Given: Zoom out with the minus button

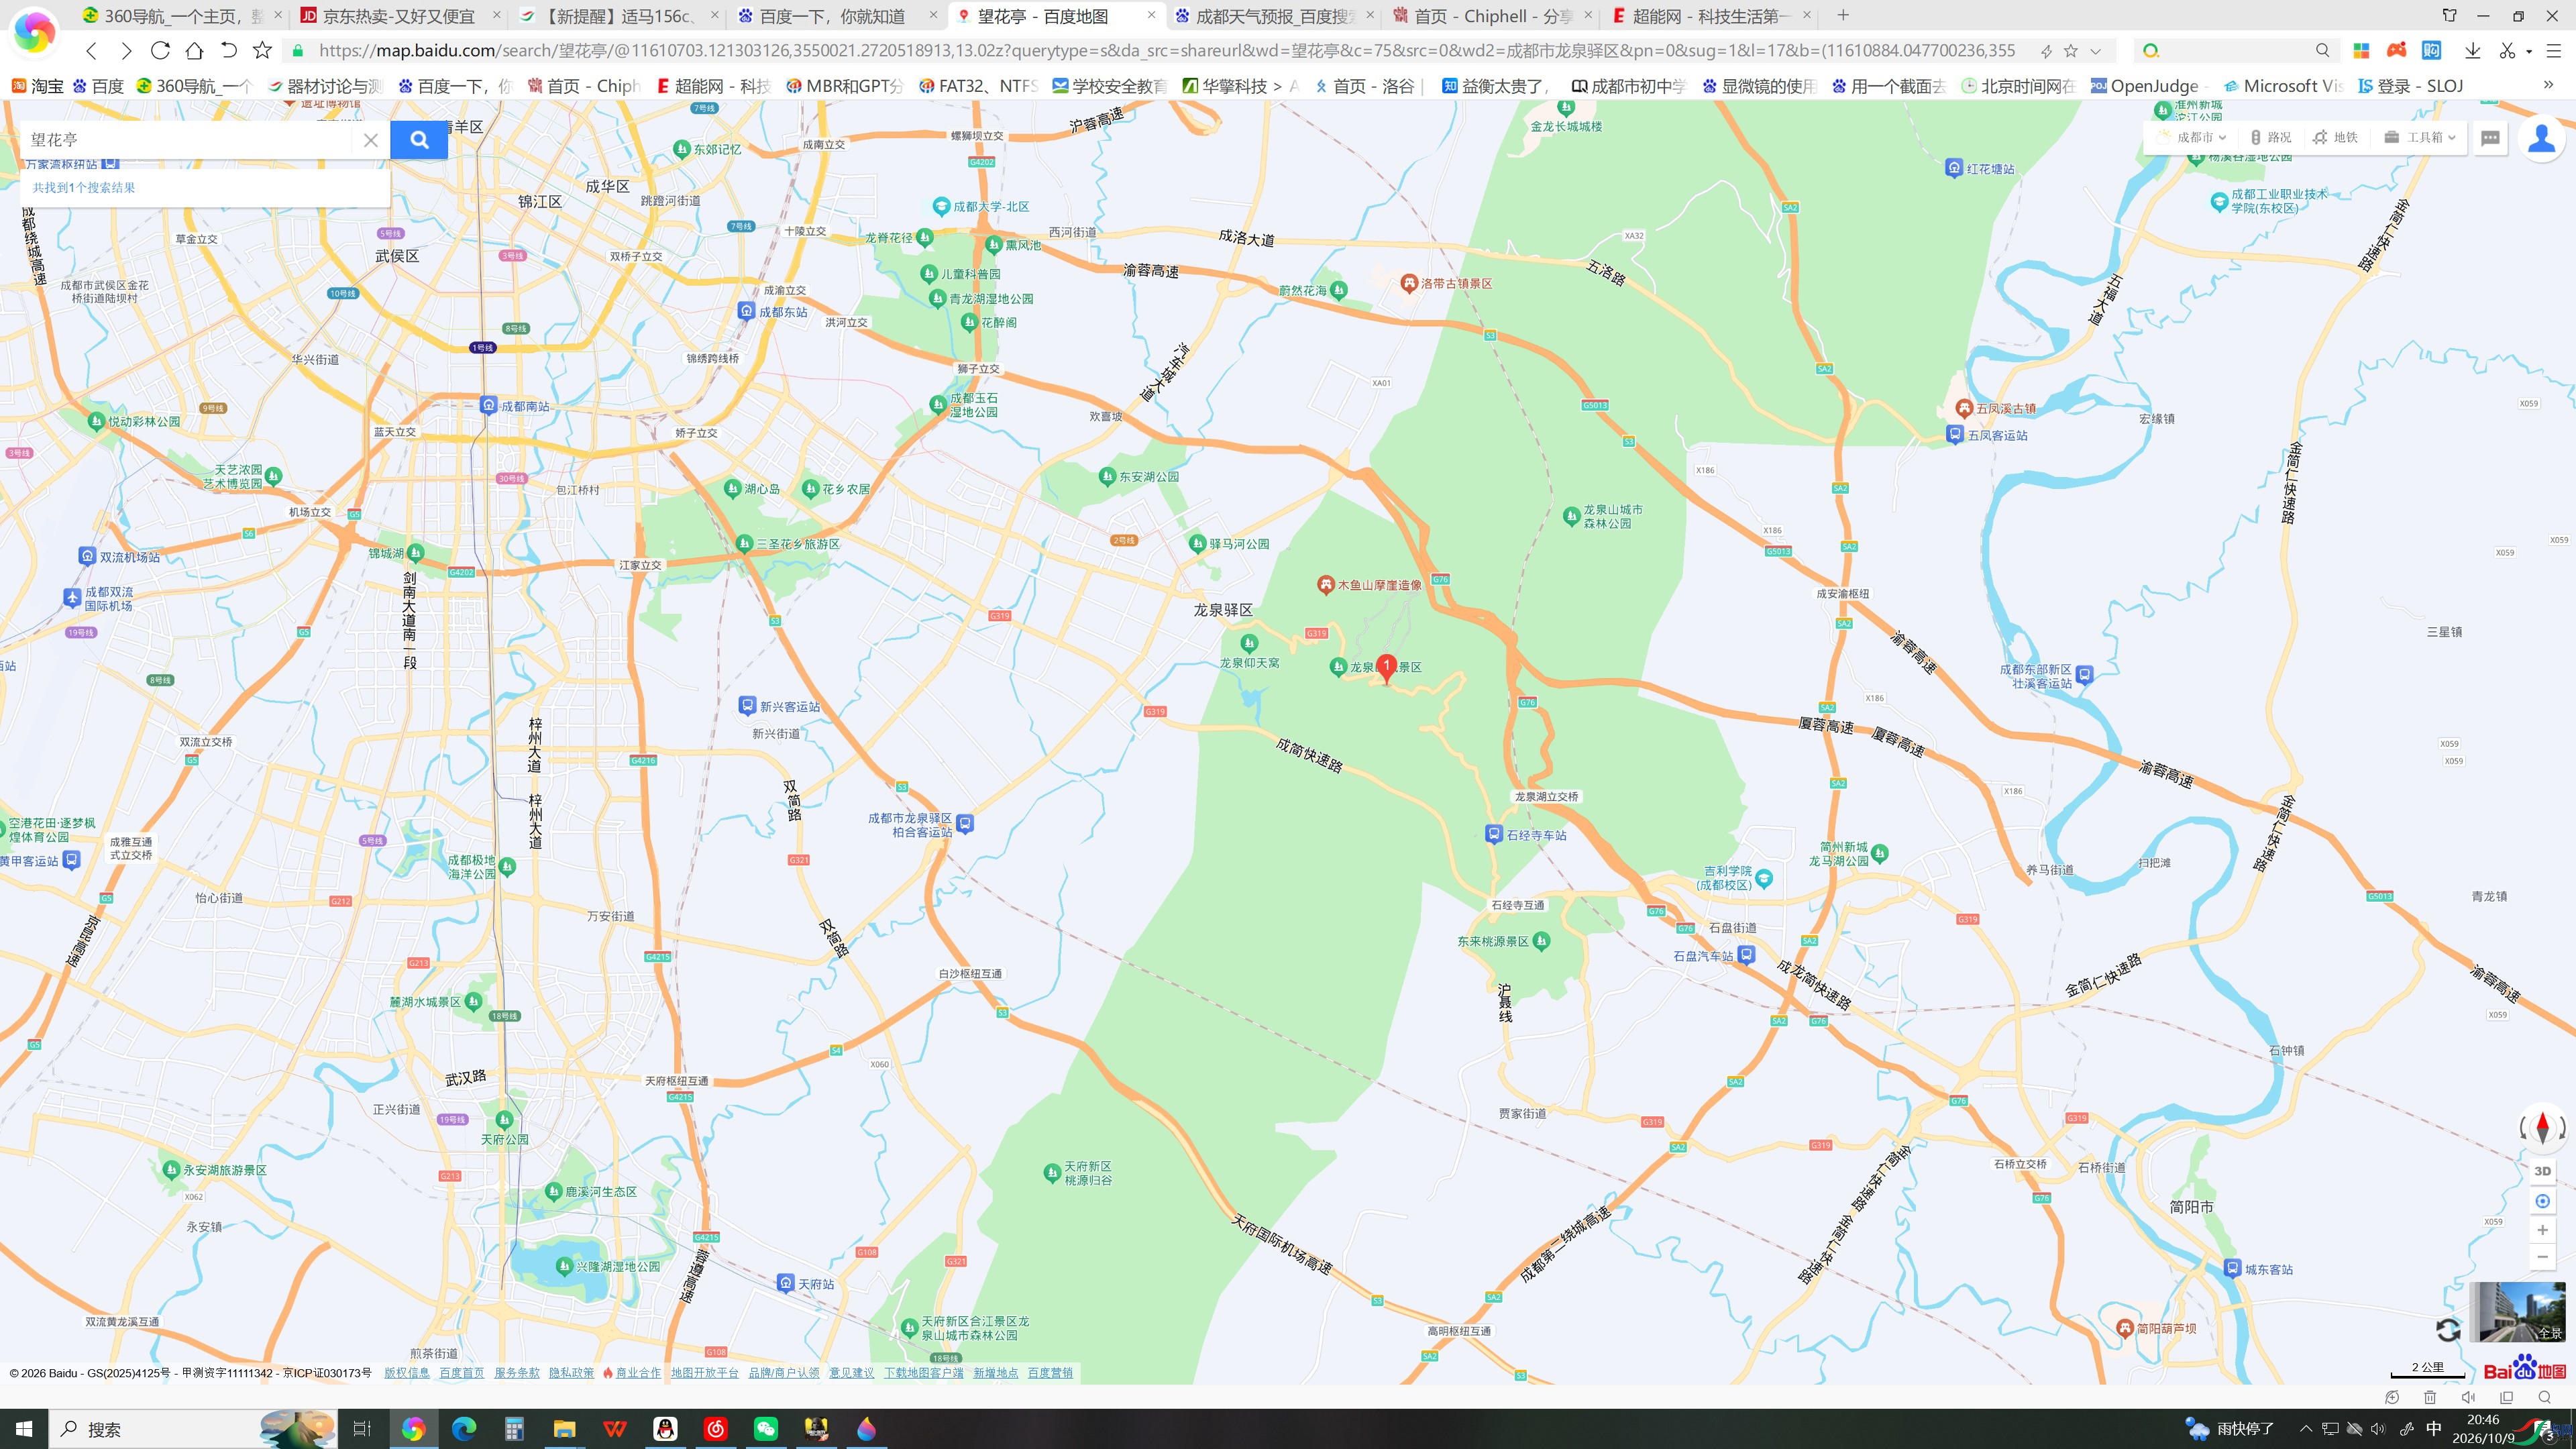Looking at the screenshot, I should (2542, 1257).
